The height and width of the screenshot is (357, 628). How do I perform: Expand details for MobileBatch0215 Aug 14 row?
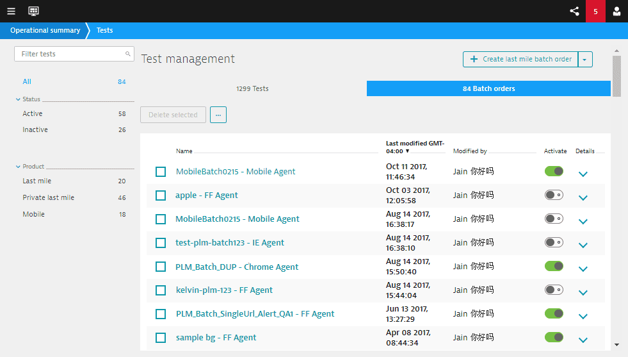[583, 221]
